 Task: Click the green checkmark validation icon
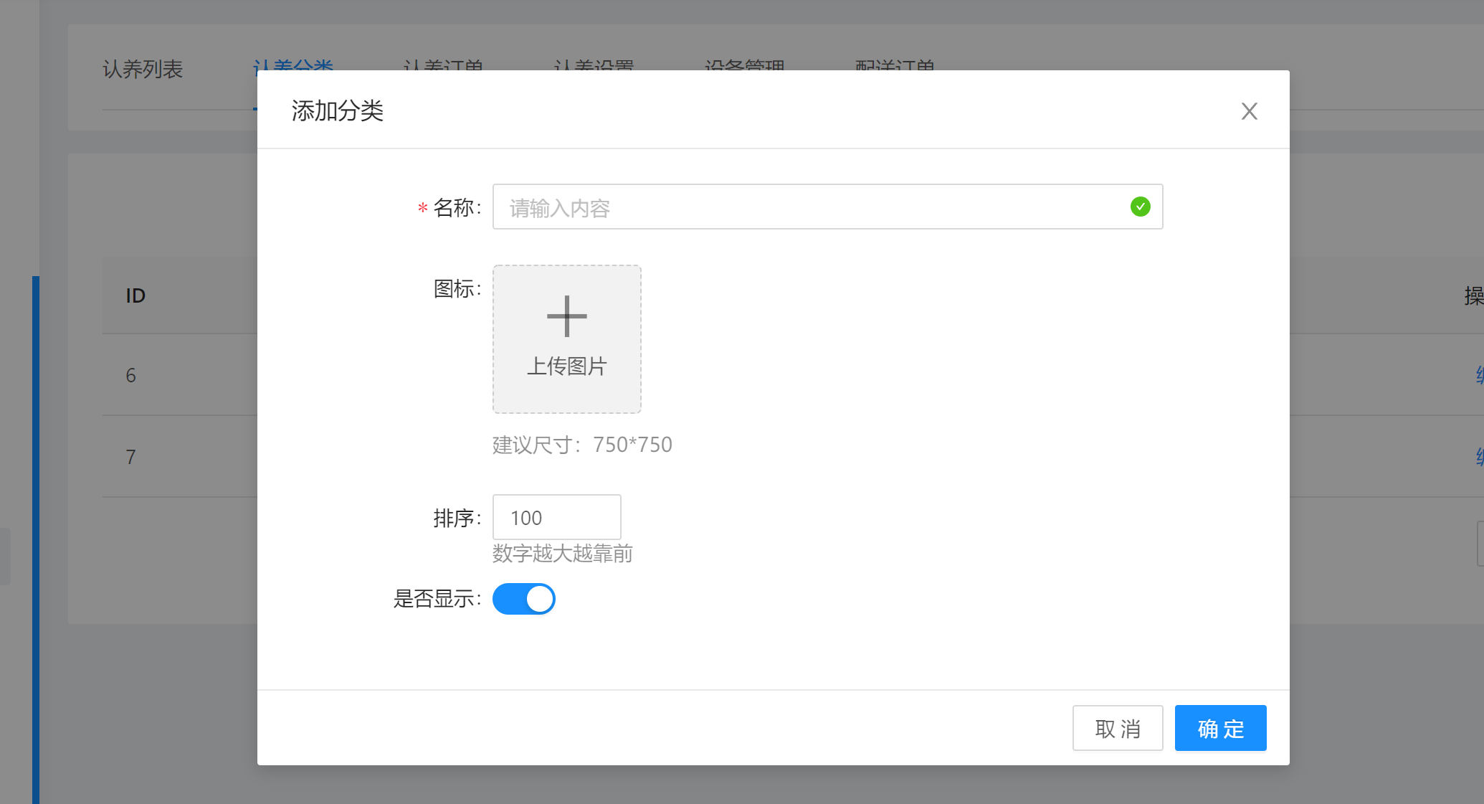click(x=1140, y=207)
